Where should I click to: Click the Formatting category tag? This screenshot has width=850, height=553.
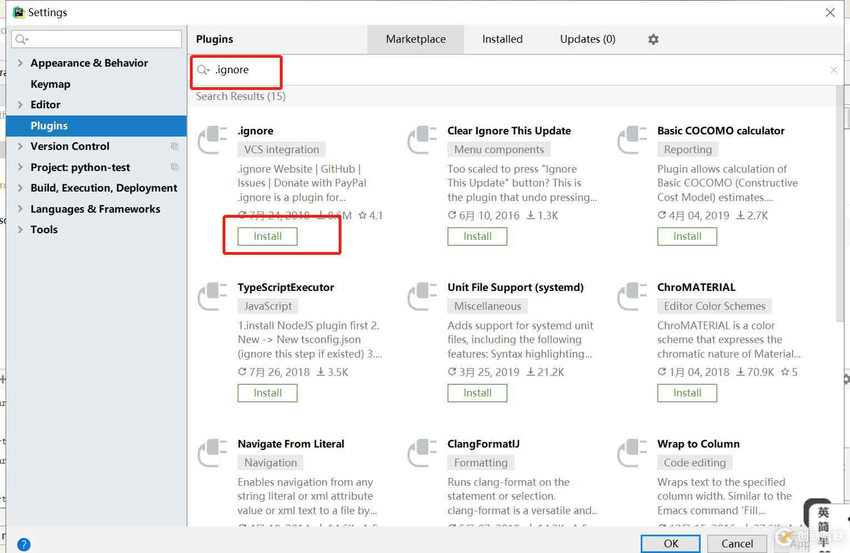point(481,462)
